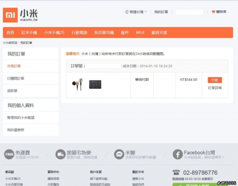
Task: Click the orange 付款 button
Action: pyautogui.click(x=215, y=80)
